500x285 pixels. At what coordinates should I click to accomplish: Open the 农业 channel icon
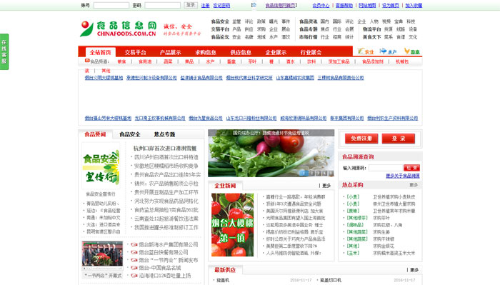point(366,51)
